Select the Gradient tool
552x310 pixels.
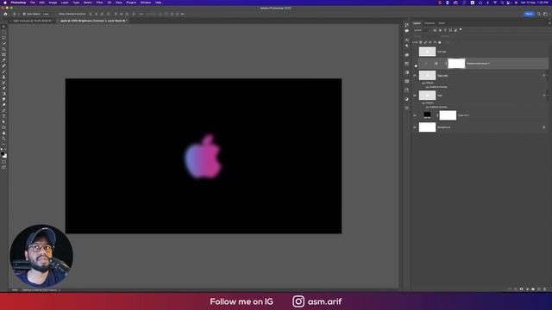tap(3, 94)
